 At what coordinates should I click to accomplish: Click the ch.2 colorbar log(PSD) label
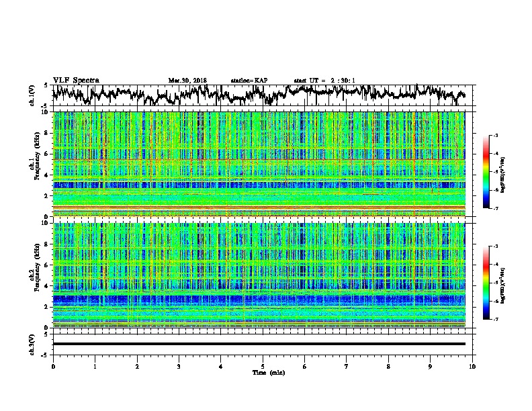coord(503,285)
